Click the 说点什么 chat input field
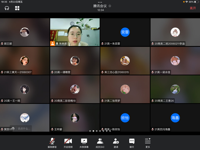 [24, 129]
